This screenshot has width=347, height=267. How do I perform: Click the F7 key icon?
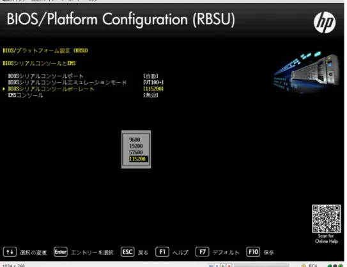203,252
